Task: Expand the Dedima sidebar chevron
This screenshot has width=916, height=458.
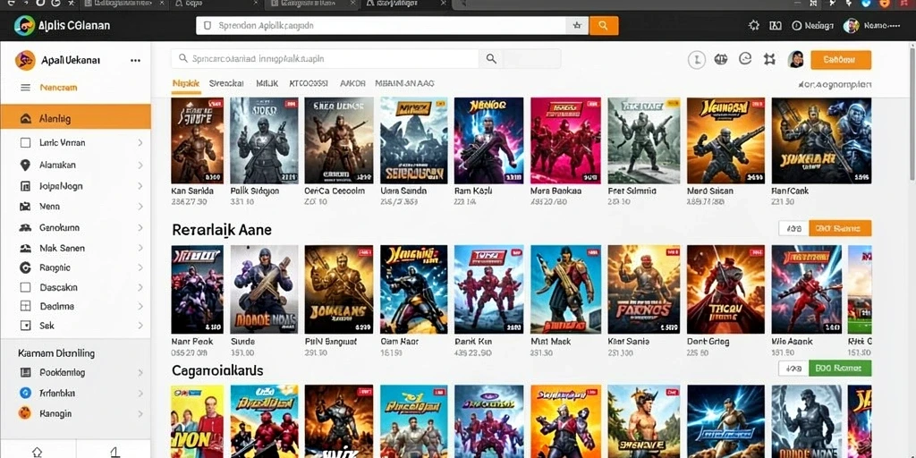Action: point(140,306)
